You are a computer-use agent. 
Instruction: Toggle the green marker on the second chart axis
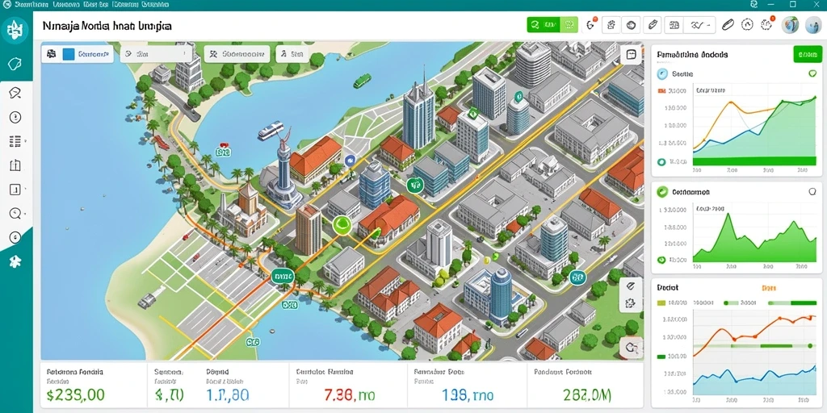coord(661,260)
